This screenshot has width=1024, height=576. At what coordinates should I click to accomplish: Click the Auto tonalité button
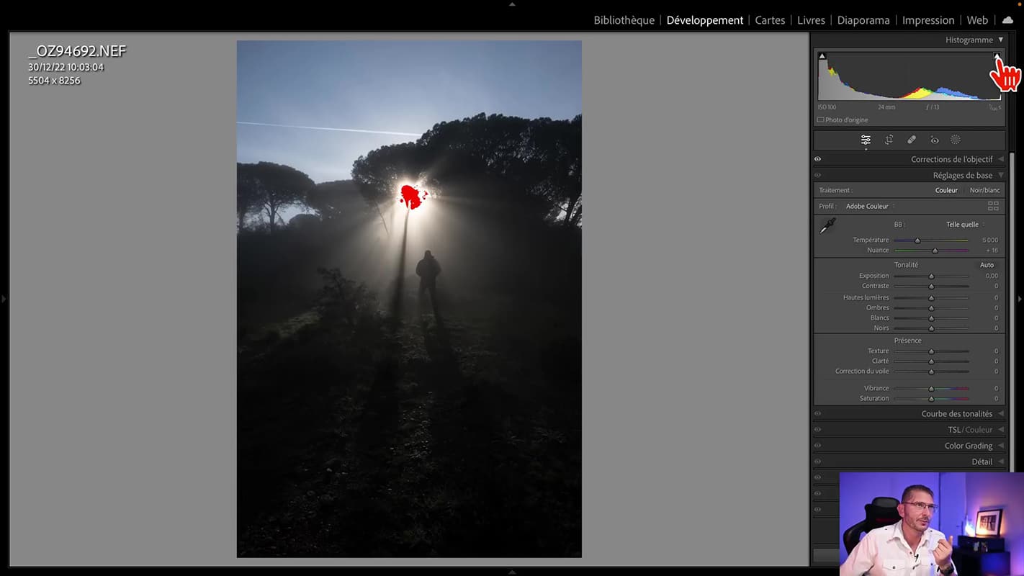(x=987, y=265)
